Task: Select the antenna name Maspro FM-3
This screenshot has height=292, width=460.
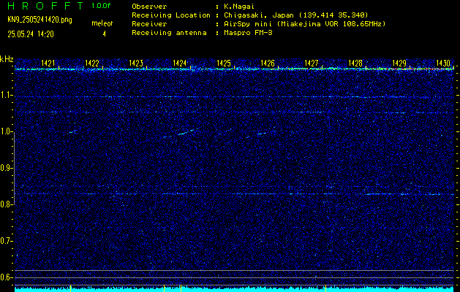Action: (248, 33)
